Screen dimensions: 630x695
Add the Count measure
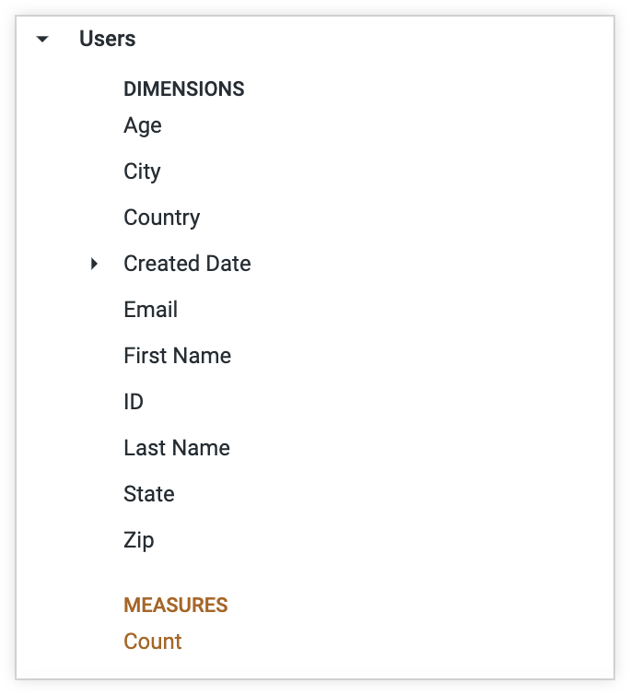[x=153, y=642]
